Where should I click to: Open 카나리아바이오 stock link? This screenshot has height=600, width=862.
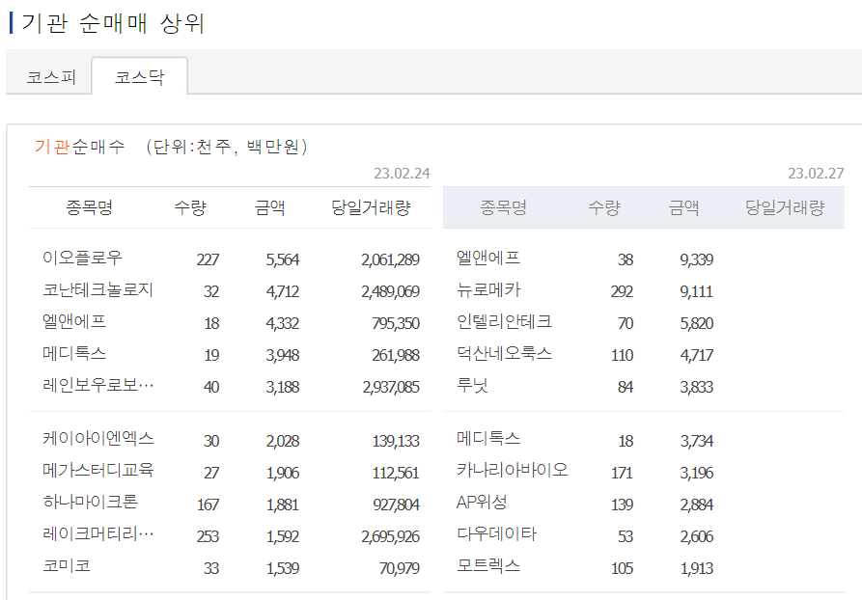[513, 471]
